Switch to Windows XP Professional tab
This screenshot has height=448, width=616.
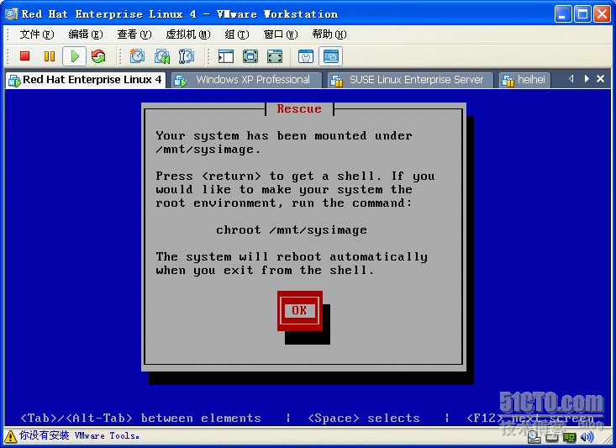tap(245, 80)
